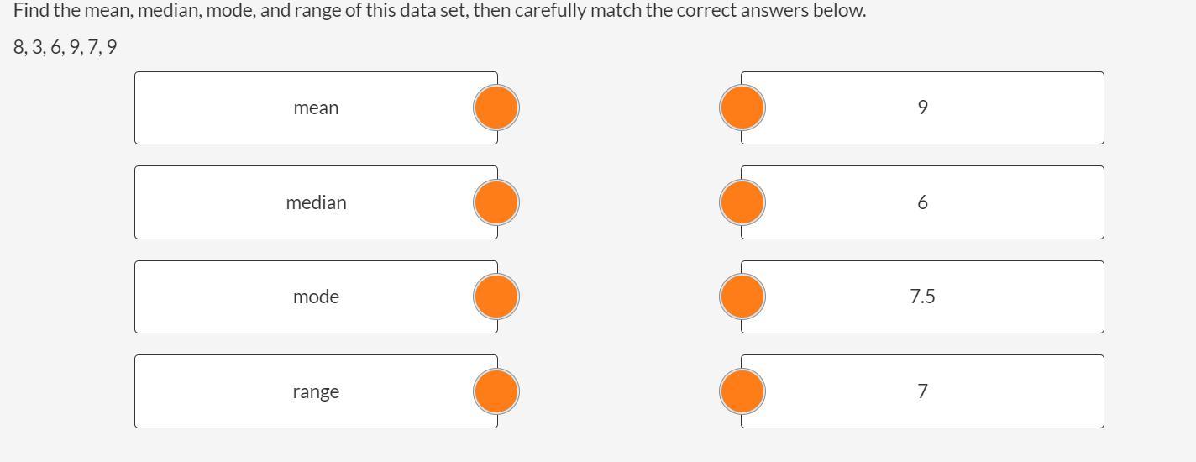Pick the answer box showing 7.5

click(922, 297)
